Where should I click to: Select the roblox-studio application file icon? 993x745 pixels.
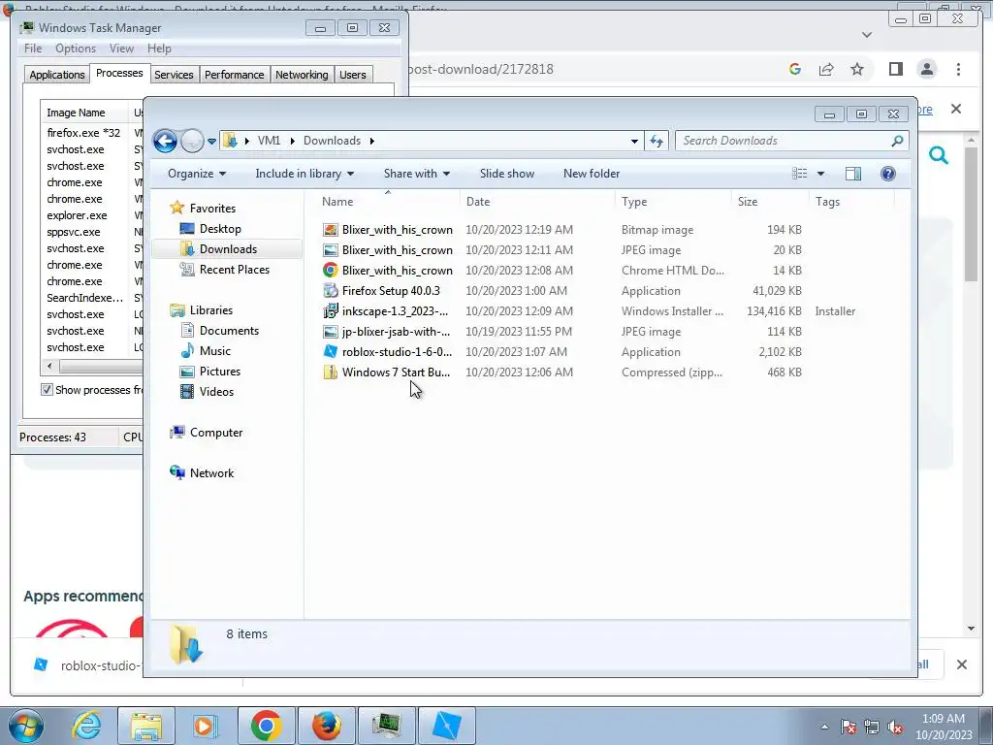(x=330, y=351)
